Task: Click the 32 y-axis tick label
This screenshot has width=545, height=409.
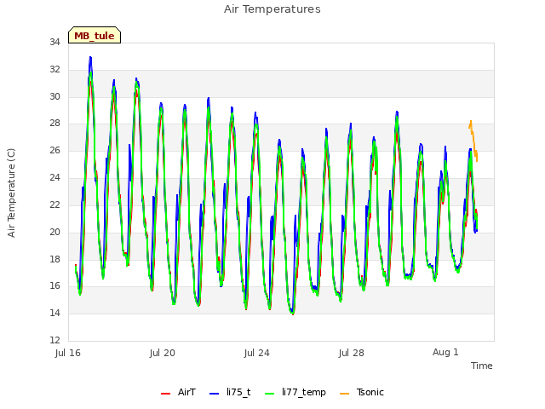Action: coord(54,69)
